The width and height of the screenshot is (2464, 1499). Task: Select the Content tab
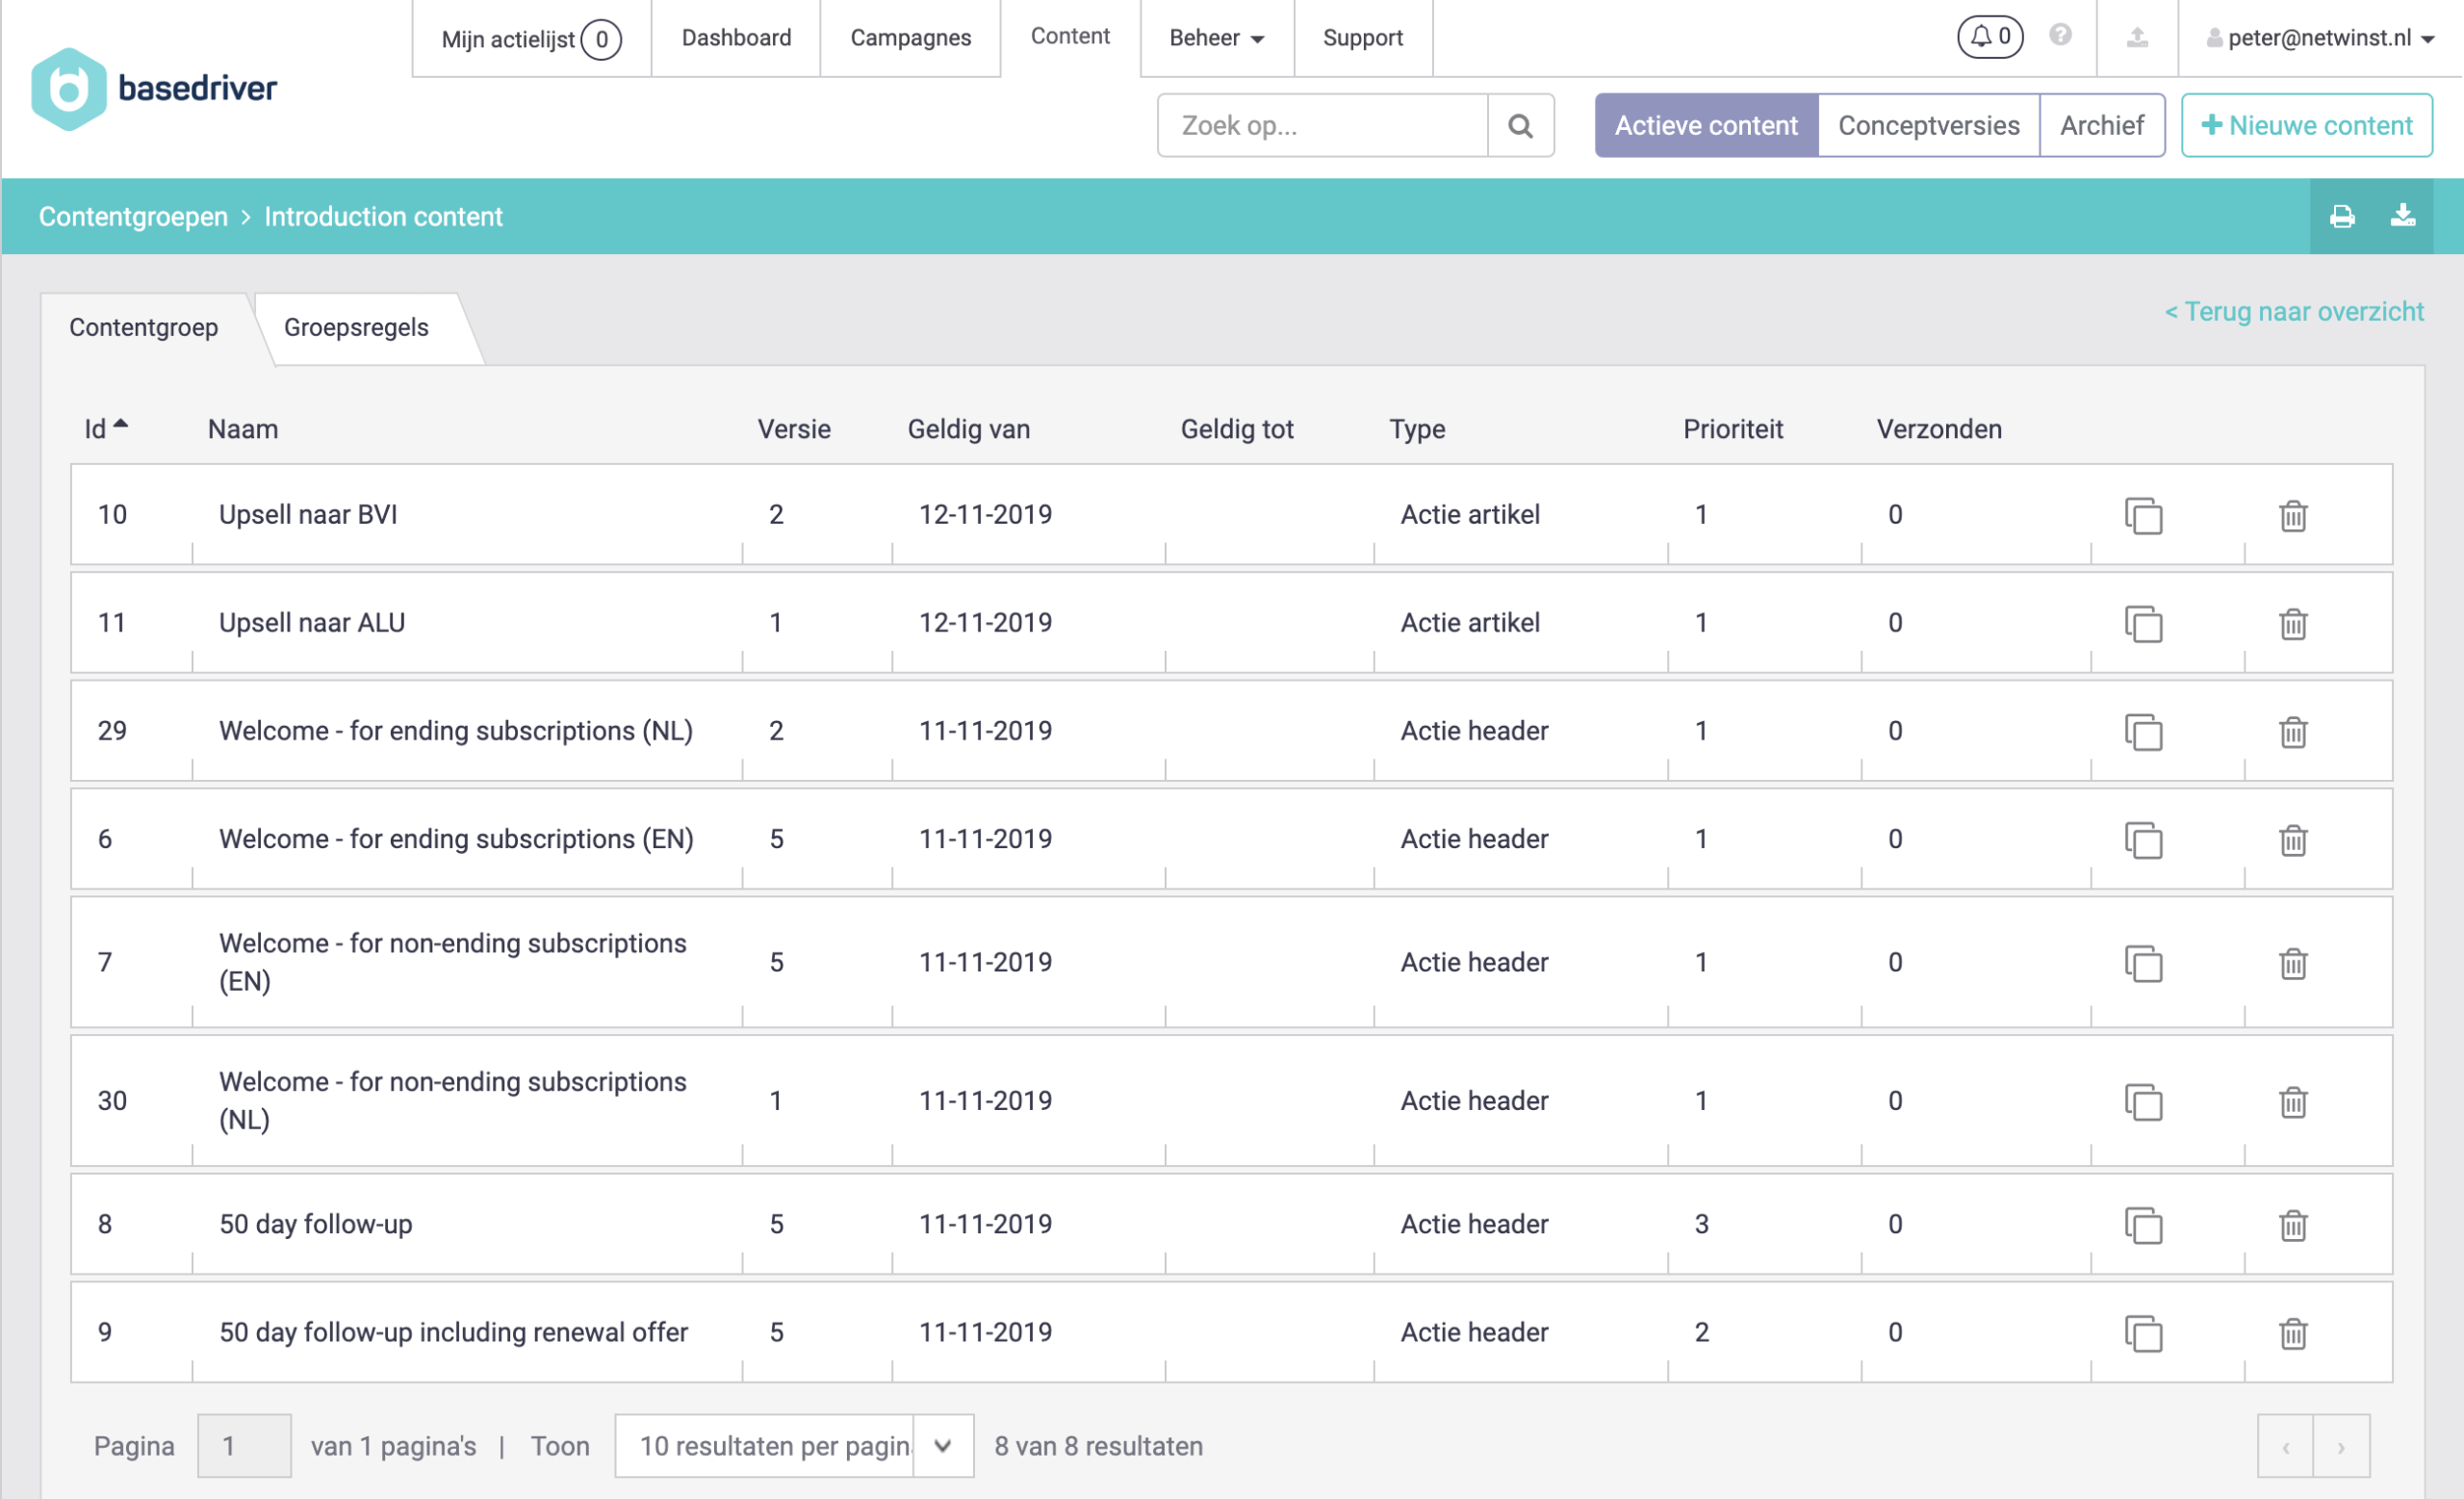coord(1070,37)
